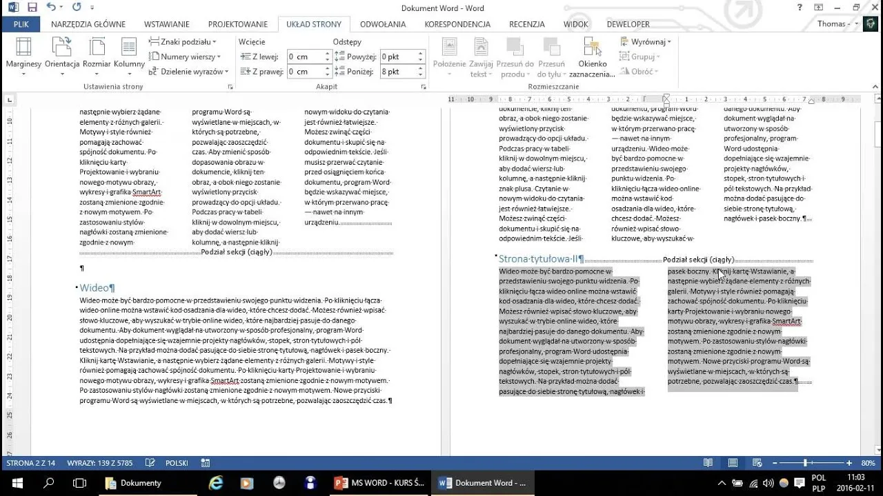The height and width of the screenshot is (496, 883).
Task: Open the PLIK menu
Action: pos(21,23)
